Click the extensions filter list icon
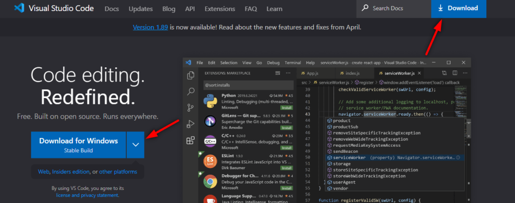This screenshot has height=203, width=515. tap(278, 73)
